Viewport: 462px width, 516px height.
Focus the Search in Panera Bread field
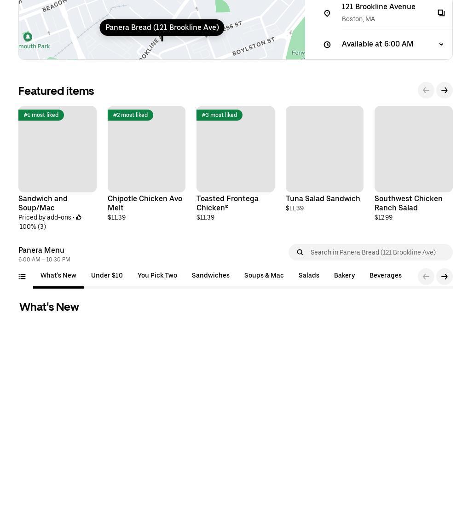click(370, 252)
